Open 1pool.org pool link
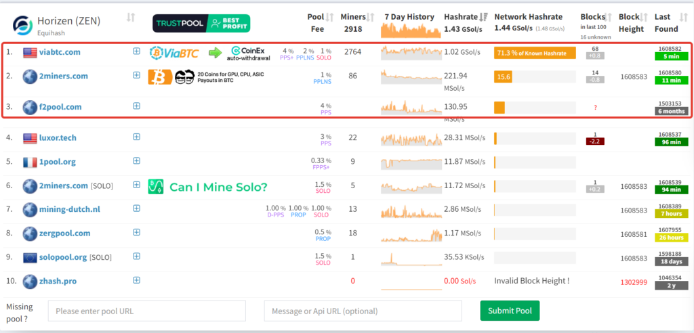The height and width of the screenshot is (333, 694). point(57,162)
